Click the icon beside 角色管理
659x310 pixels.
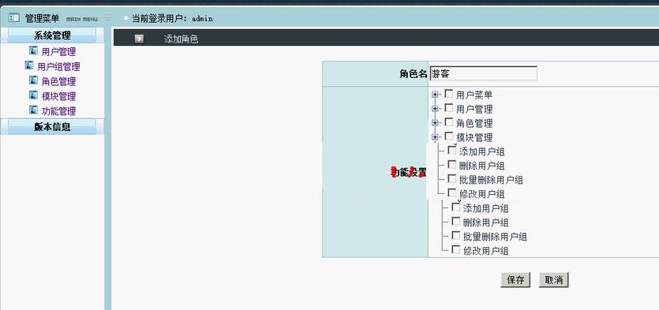34,80
